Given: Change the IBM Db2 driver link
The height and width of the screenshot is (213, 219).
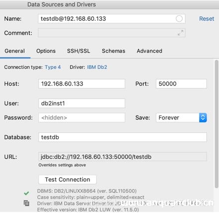Looking at the screenshot, I should [x=97, y=67].
